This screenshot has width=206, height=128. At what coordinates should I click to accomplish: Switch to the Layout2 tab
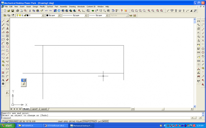(x=44, y=109)
